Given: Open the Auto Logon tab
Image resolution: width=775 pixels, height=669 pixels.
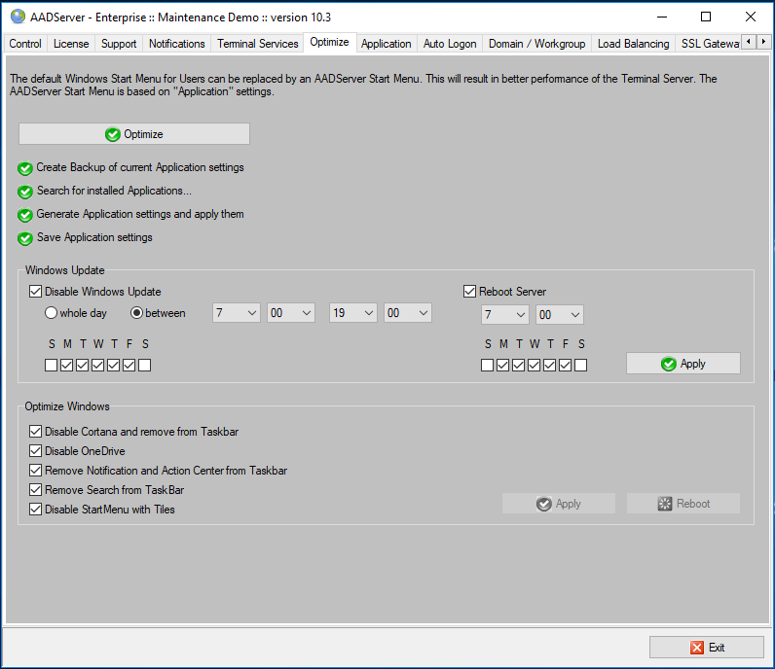Looking at the screenshot, I should (x=450, y=44).
